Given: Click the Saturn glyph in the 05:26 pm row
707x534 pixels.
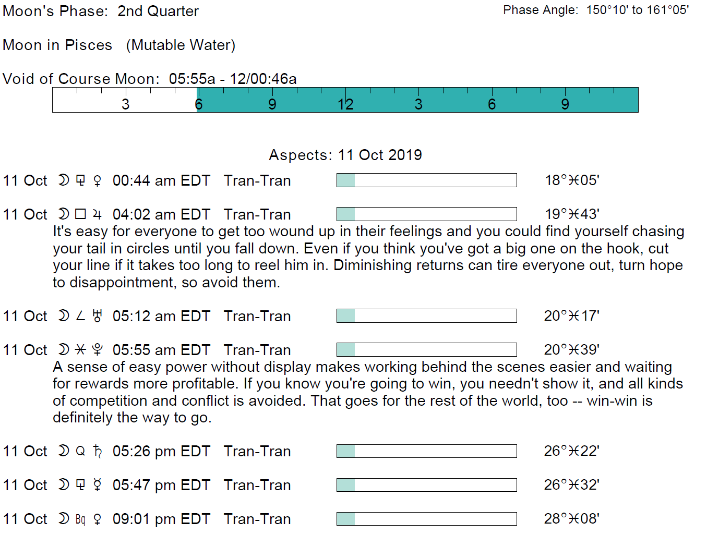Looking at the screenshot, I should pyautogui.click(x=97, y=451).
